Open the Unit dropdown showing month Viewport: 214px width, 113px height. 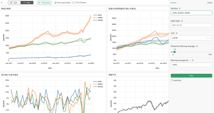[191, 38]
